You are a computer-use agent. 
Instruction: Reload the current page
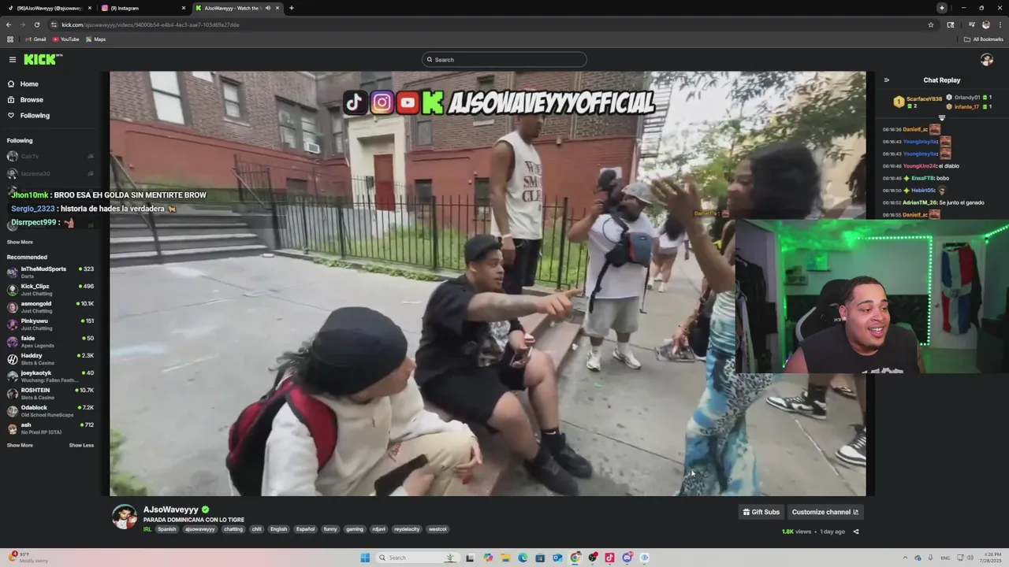pyautogui.click(x=36, y=24)
